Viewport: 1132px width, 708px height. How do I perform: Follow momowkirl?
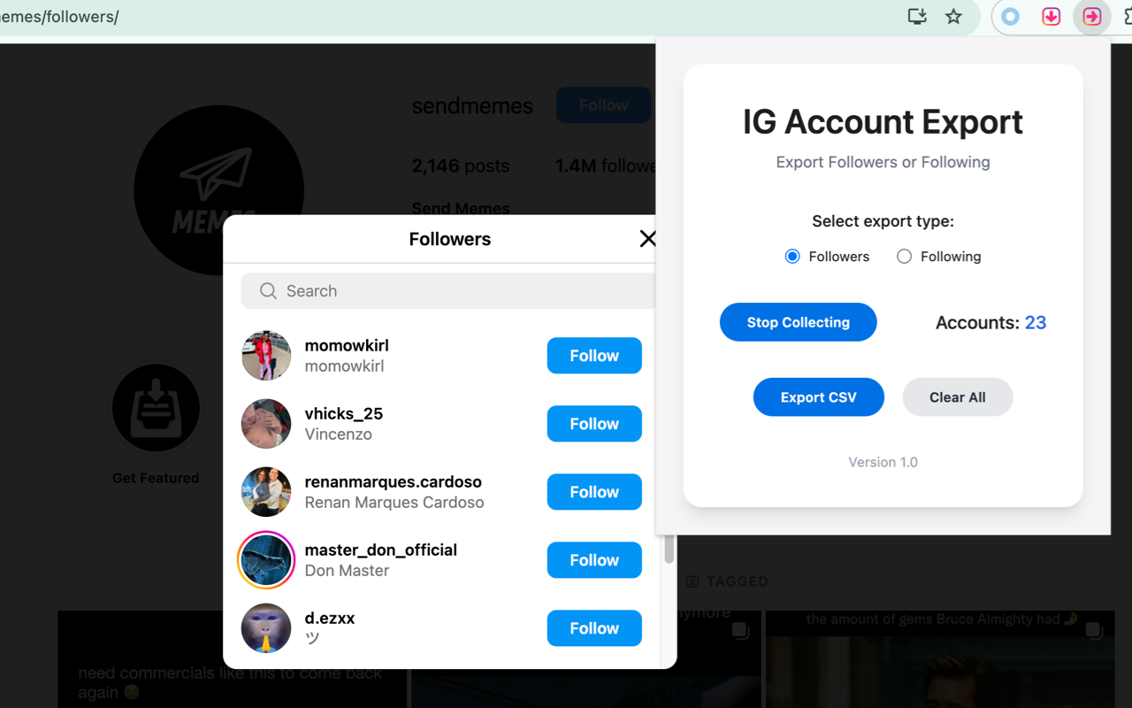pos(593,355)
